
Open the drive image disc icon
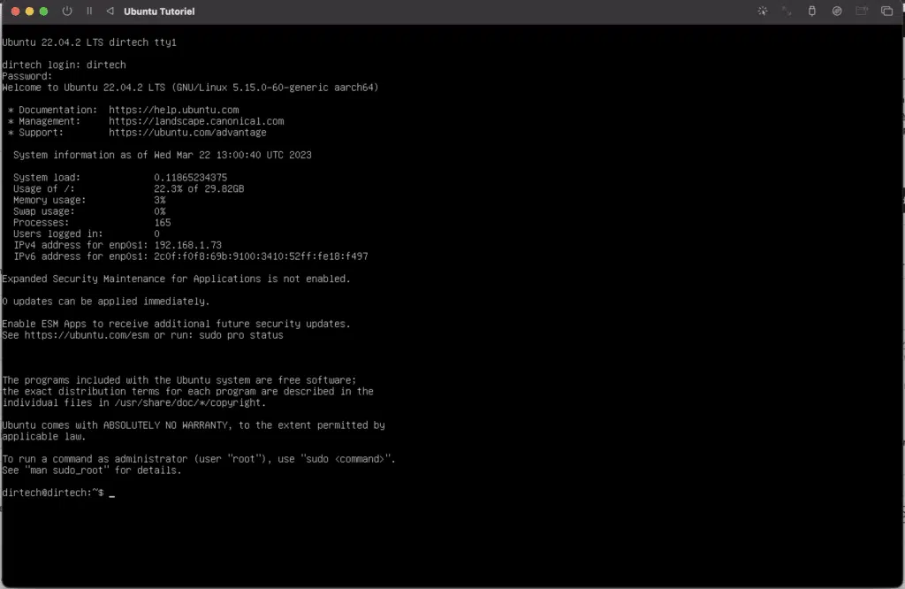pyautogui.click(x=836, y=11)
